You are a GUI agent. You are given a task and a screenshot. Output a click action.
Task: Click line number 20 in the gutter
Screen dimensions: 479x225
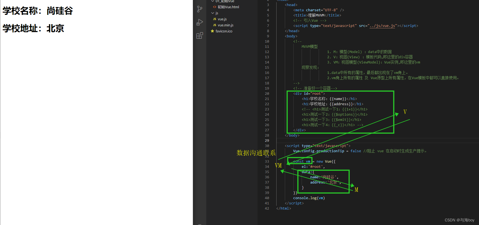coord(267,93)
